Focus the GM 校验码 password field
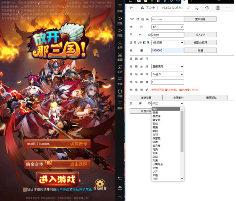 (x=168, y=19)
